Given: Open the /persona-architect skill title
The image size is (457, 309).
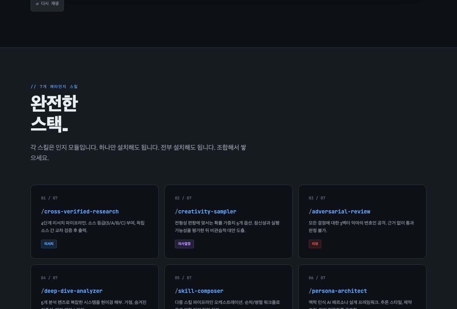Looking at the screenshot, I should [338, 291].
